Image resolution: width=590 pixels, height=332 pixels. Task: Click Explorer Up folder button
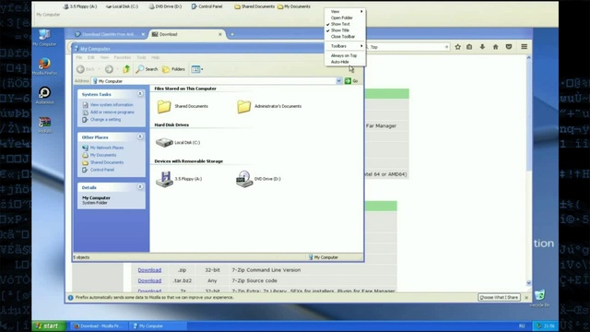point(126,69)
